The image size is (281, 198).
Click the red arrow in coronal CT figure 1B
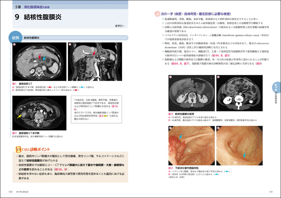pos(94,54)
